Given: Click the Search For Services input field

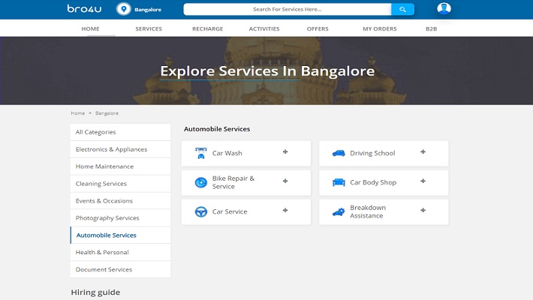Looking at the screenshot, I should [288, 9].
